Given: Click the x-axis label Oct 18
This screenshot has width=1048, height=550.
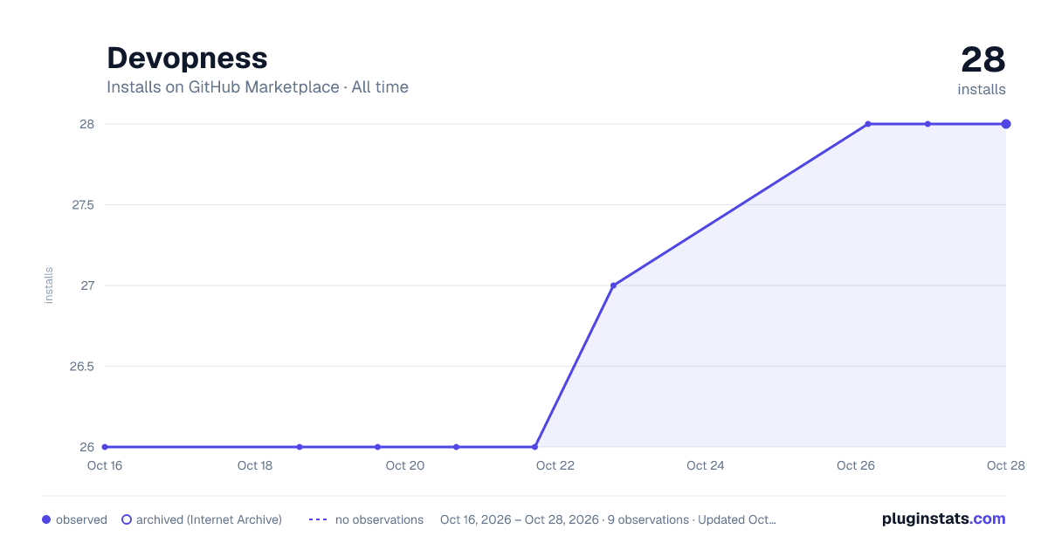Looking at the screenshot, I should pyautogui.click(x=255, y=465).
